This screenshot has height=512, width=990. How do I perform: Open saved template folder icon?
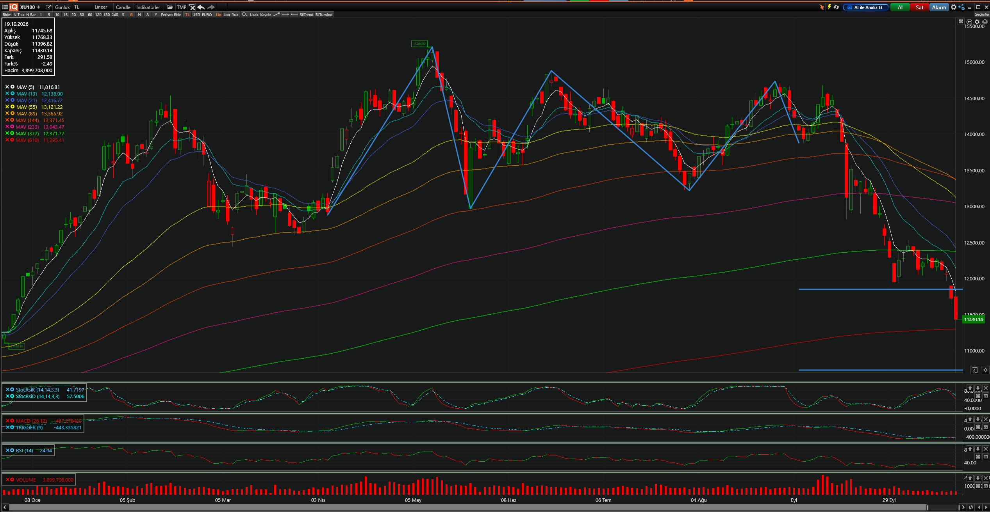click(170, 7)
